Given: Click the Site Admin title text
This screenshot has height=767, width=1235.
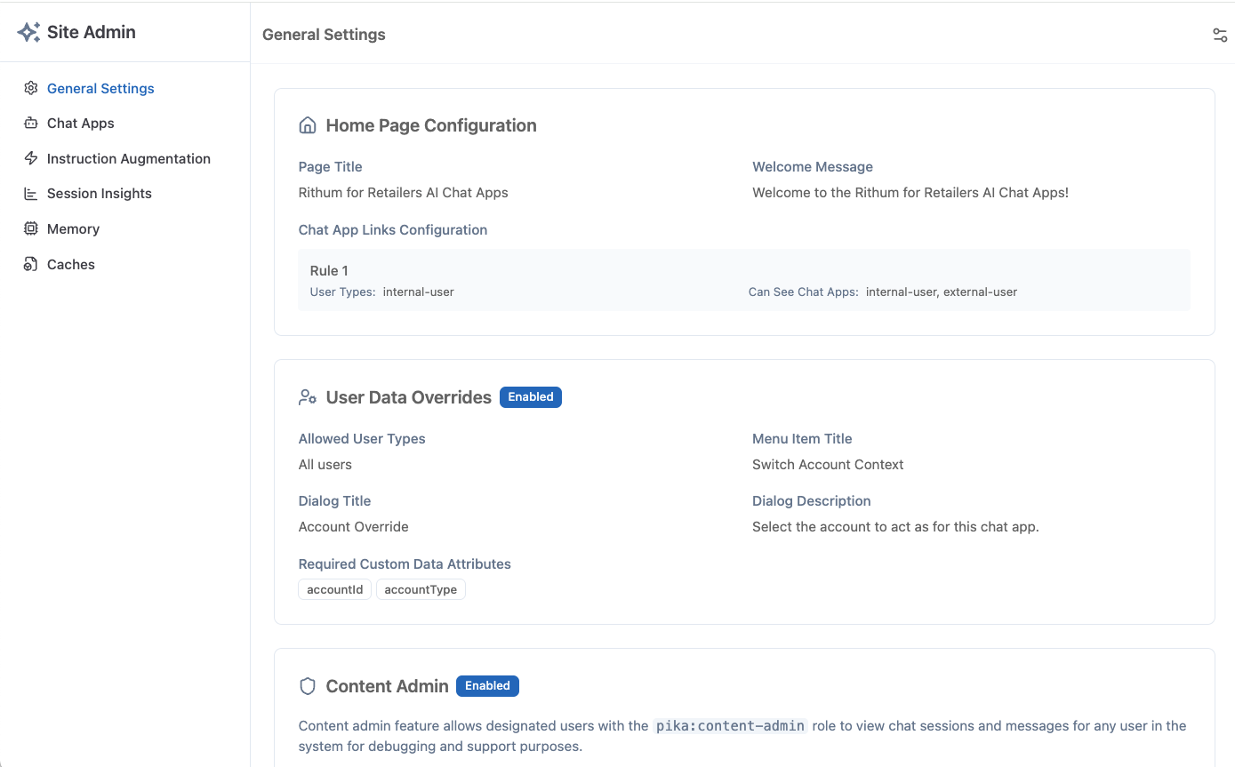Looking at the screenshot, I should point(92,32).
